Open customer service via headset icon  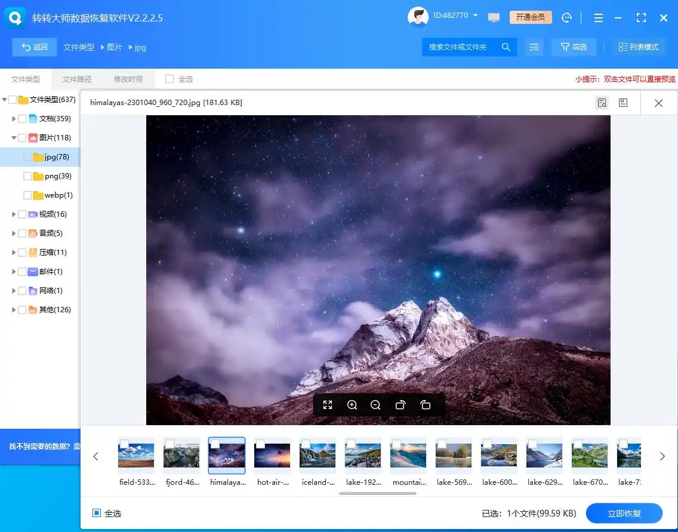[x=566, y=18]
